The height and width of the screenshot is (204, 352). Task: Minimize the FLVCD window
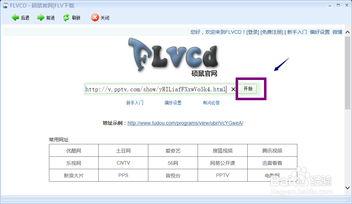(x=330, y=5)
